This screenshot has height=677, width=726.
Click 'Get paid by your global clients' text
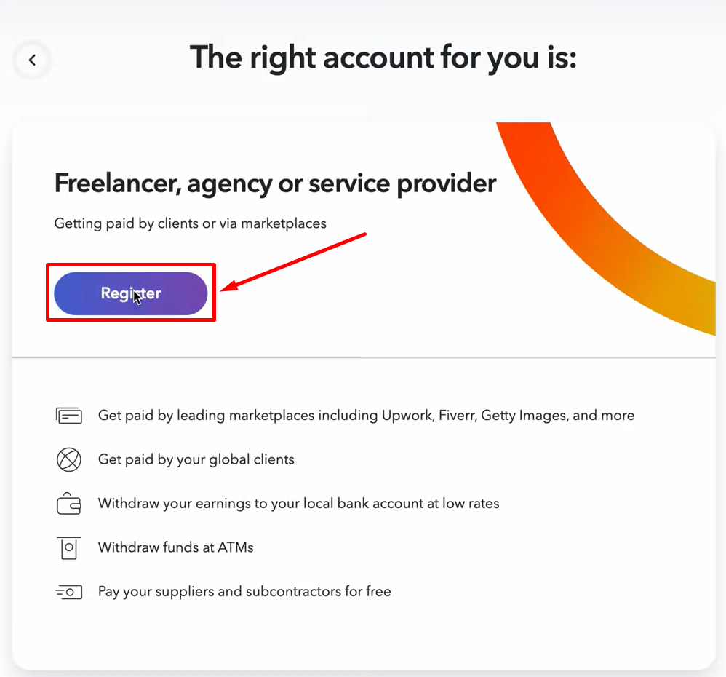pyautogui.click(x=196, y=459)
